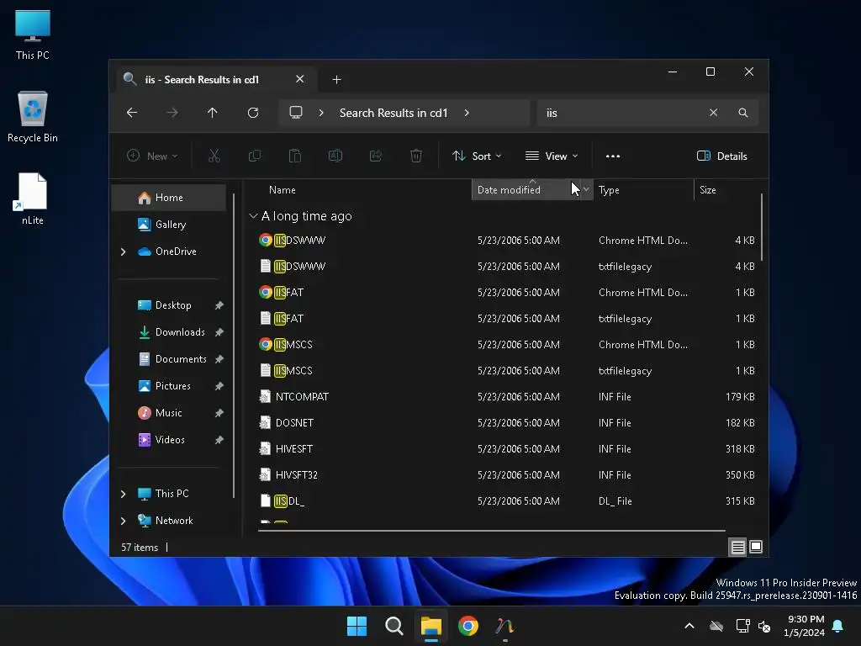Image resolution: width=861 pixels, height=646 pixels.
Task: Open Videos quick access folder
Action: click(x=168, y=440)
